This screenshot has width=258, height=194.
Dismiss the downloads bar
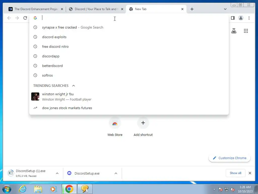pos(250,173)
